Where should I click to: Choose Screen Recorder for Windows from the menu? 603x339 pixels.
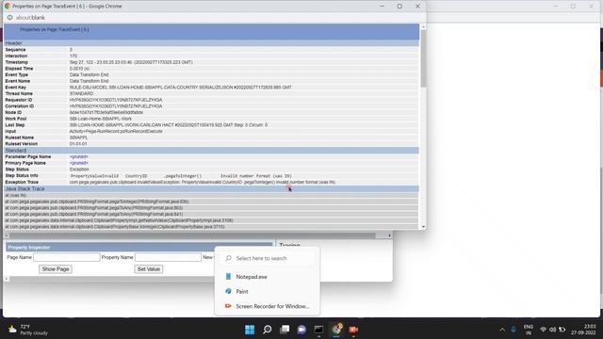pyautogui.click(x=272, y=306)
